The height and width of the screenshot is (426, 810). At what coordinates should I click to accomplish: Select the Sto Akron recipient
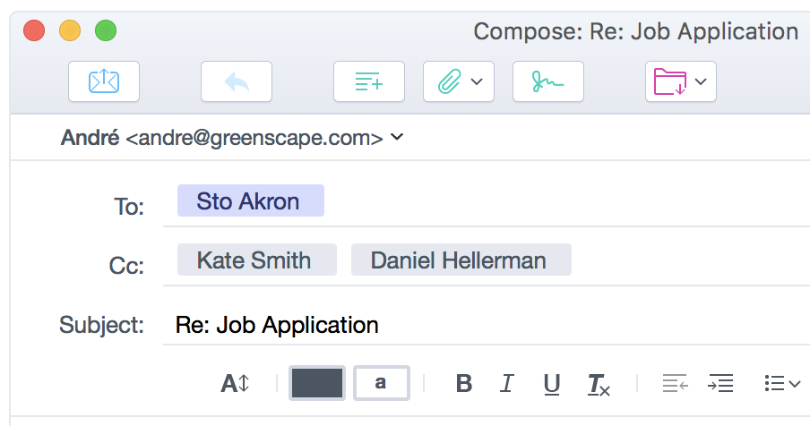pos(248,200)
